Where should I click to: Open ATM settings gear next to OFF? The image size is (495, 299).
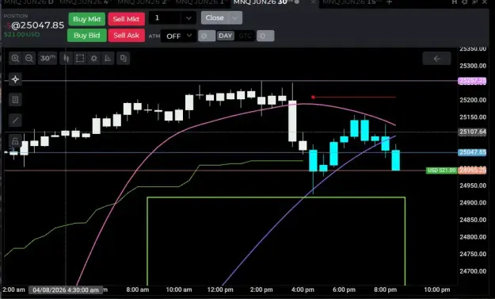[x=207, y=36]
